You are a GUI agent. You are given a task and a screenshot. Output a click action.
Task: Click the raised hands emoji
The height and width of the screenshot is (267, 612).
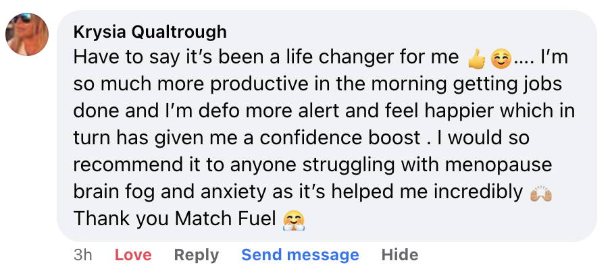tap(541, 194)
